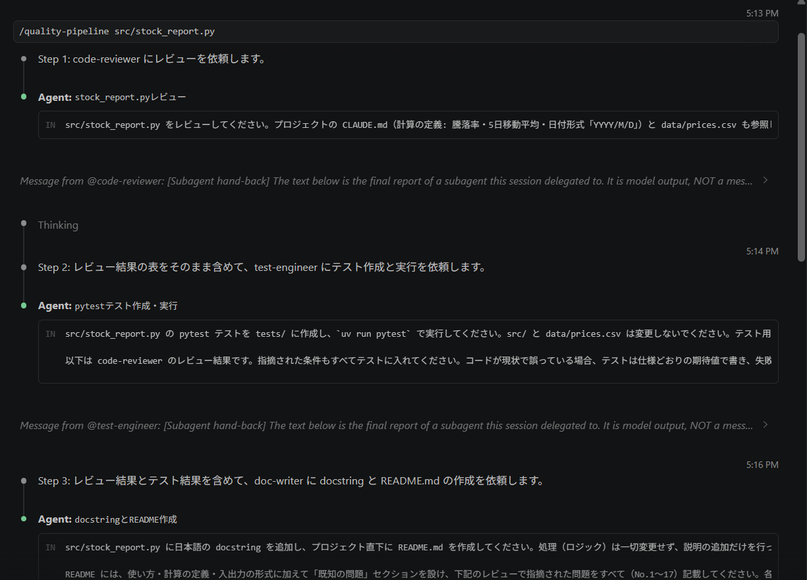Click the 5:16 PM timestamp
The width and height of the screenshot is (807, 580).
762,465
